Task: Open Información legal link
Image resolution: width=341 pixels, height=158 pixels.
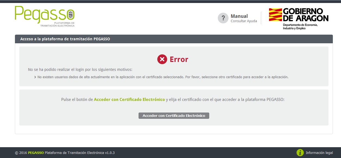Action: click(x=319, y=153)
